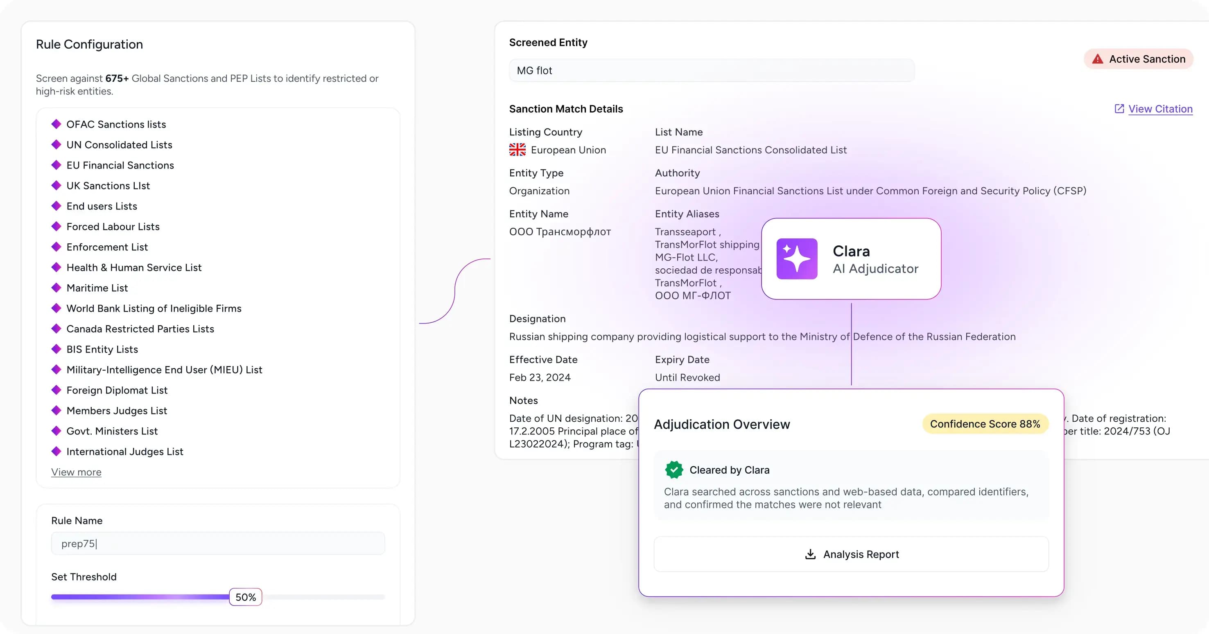Select World Bank Listing of Ineligible Firms
This screenshot has width=1209, height=634.
154,308
